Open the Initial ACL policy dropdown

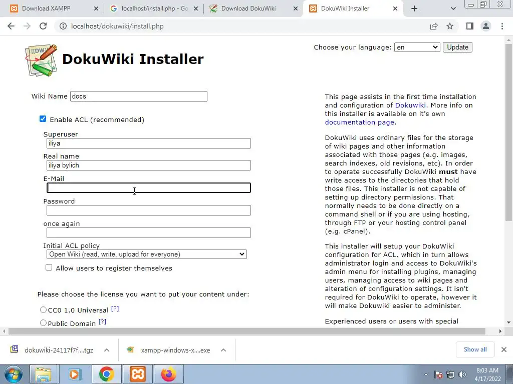(147, 254)
